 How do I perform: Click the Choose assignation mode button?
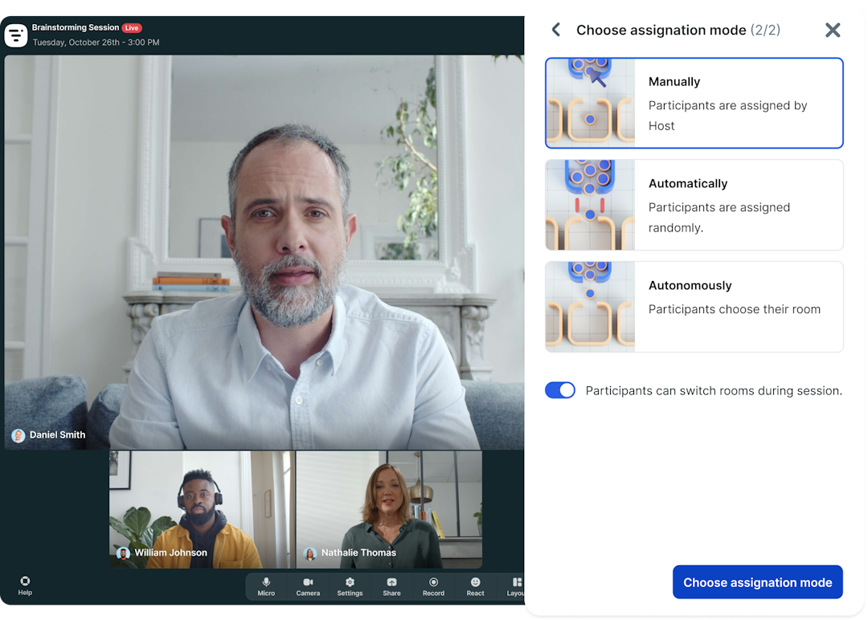pos(757,581)
